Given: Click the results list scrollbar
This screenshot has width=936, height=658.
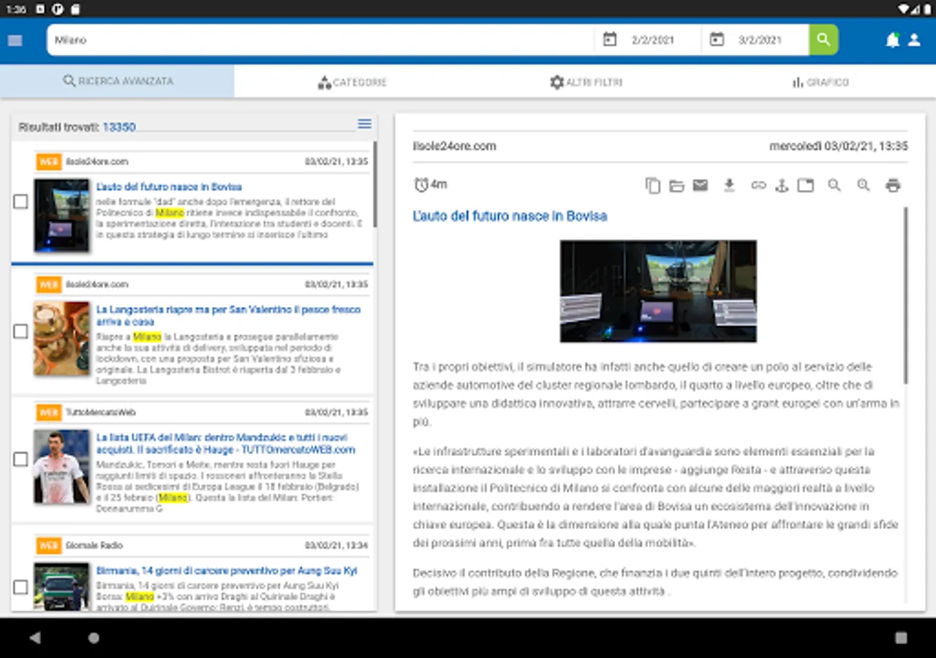Looking at the screenshot, I should coord(374,184).
